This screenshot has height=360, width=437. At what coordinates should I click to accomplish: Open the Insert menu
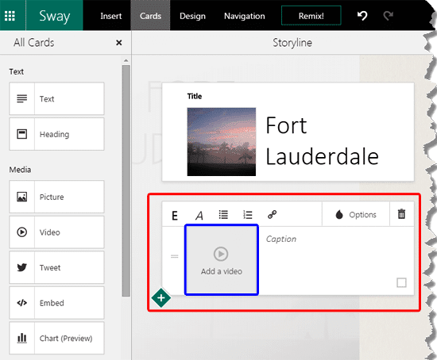tap(111, 16)
